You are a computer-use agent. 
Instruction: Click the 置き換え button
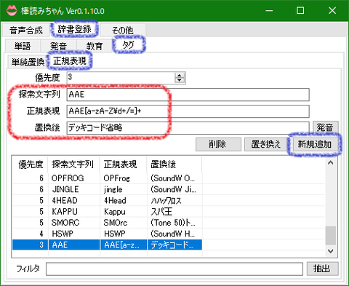tap(266, 144)
